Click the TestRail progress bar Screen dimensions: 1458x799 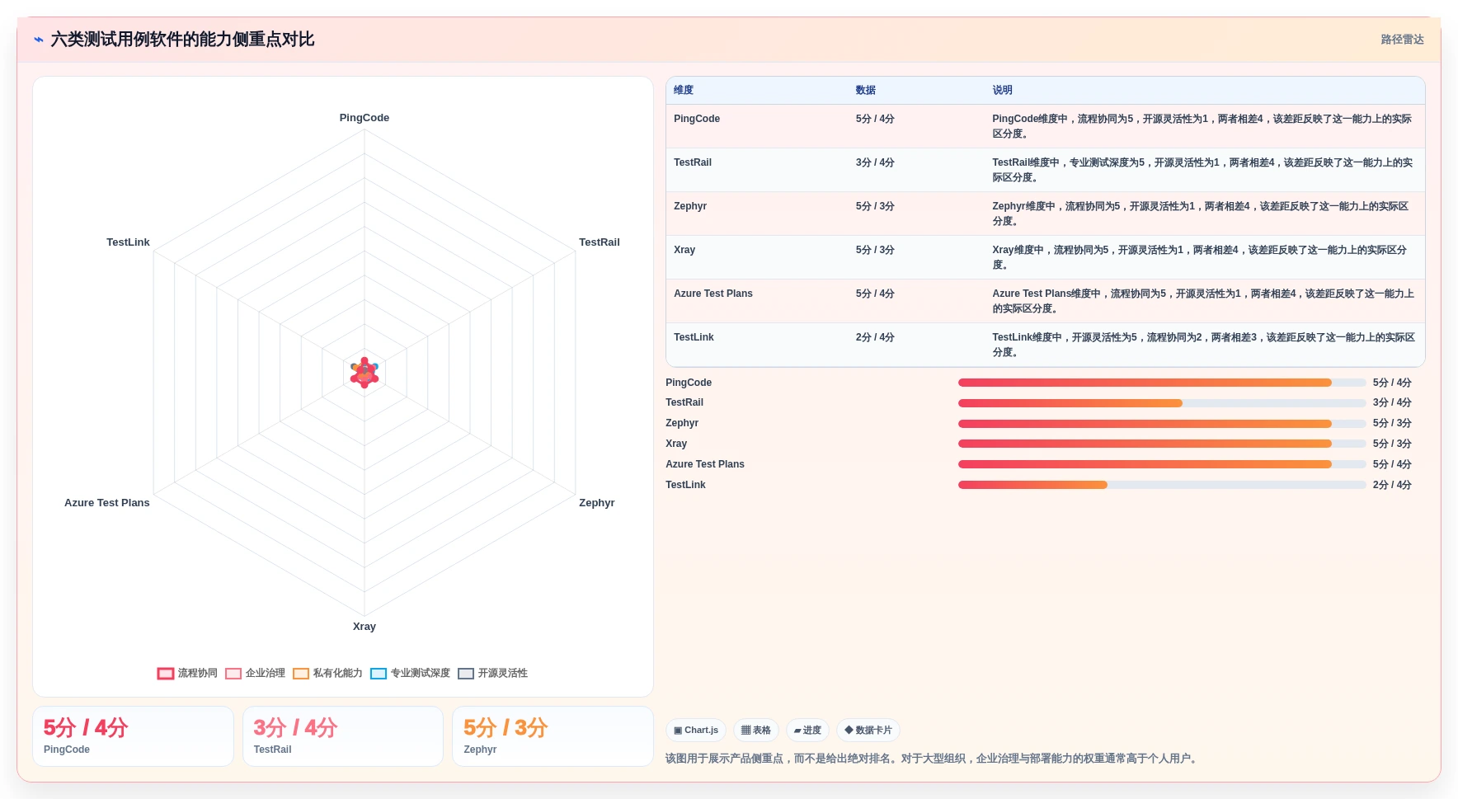[1162, 403]
